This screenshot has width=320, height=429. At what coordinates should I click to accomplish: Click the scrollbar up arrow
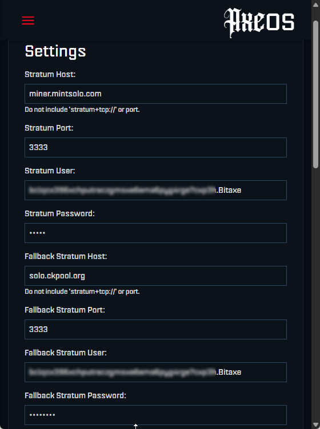[315, 5]
